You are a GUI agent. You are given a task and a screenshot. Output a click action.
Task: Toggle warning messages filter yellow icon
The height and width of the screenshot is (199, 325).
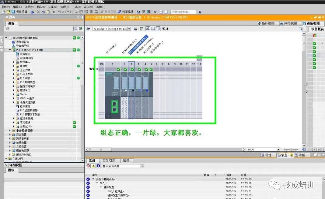93,166
